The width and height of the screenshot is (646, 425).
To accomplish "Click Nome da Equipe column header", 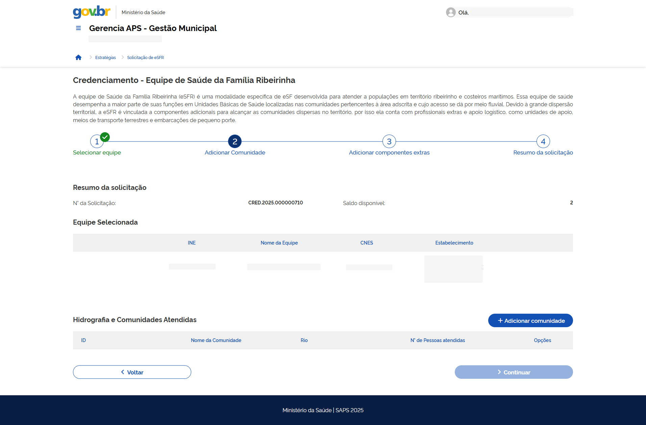I will [279, 243].
